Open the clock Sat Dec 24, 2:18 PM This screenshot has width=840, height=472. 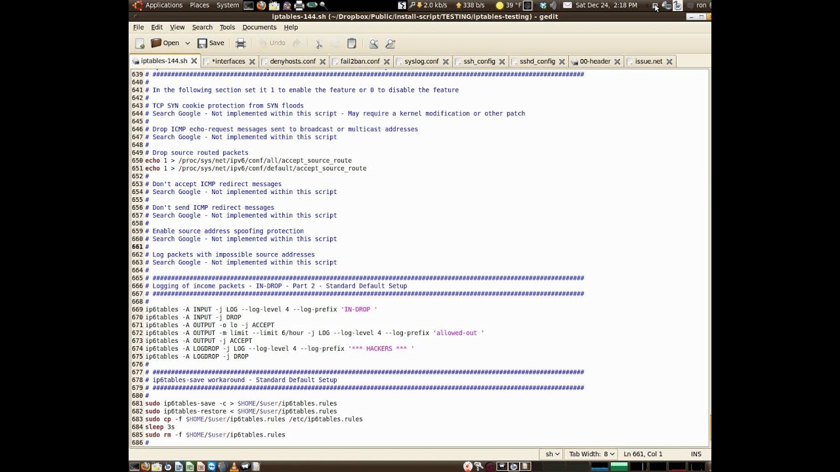(606, 5)
